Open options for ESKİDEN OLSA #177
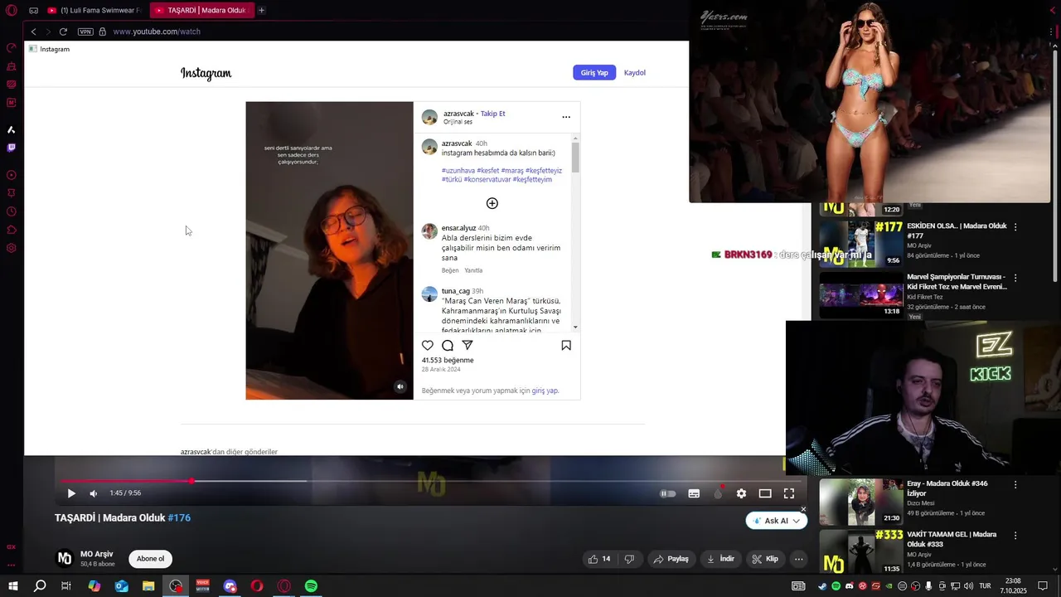The width and height of the screenshot is (1061, 597). tap(1015, 226)
